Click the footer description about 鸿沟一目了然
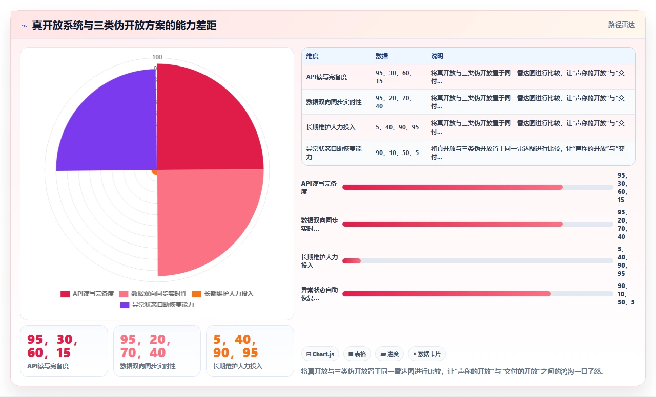Viewport: 656px width, 397px height. 453,371
